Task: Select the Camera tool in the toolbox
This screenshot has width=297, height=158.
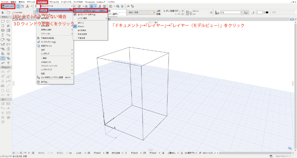Action: coord(3,122)
